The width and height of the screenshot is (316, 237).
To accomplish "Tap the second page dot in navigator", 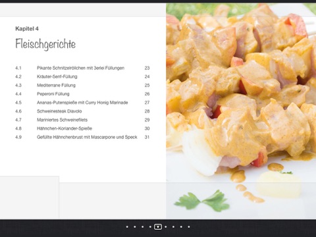I will 135,226.
